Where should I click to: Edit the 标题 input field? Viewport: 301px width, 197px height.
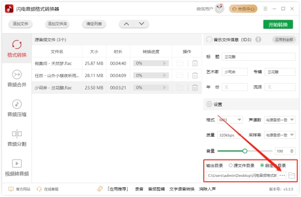[x=259, y=57]
